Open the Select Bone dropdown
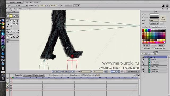Viewport: 170px width, 96px height. pos(19,6)
